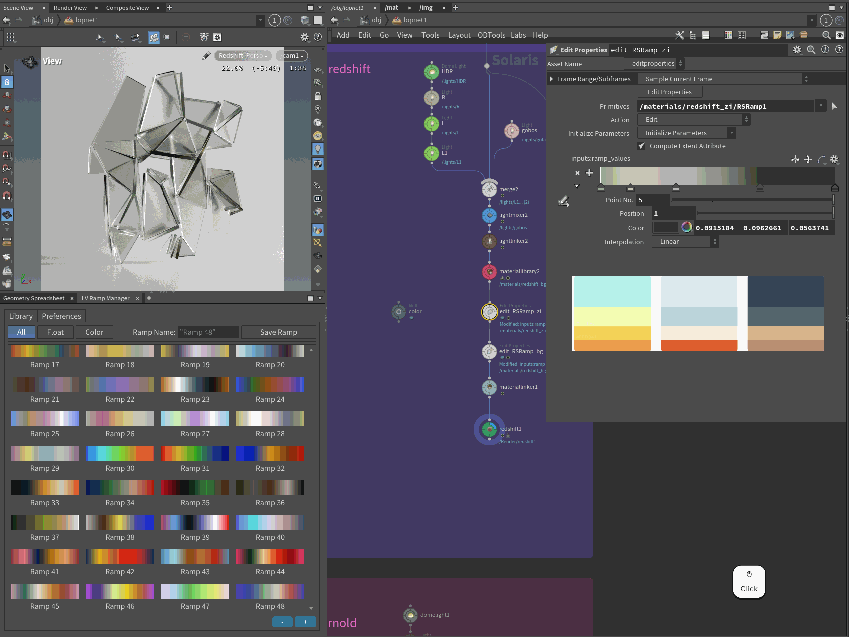Adjust the Point No. slider
The height and width of the screenshot is (637, 849).
(x=753, y=200)
